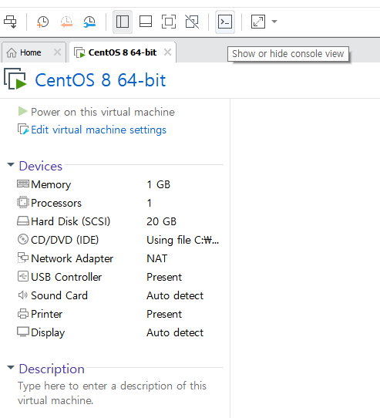The image size is (380, 418).
Task: Click the NAT network value
Action: [x=157, y=258]
